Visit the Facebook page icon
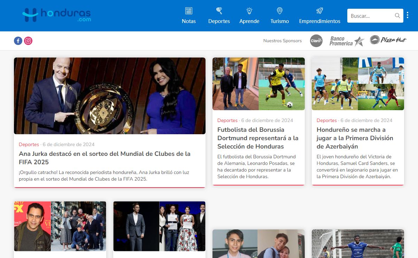 coord(18,41)
